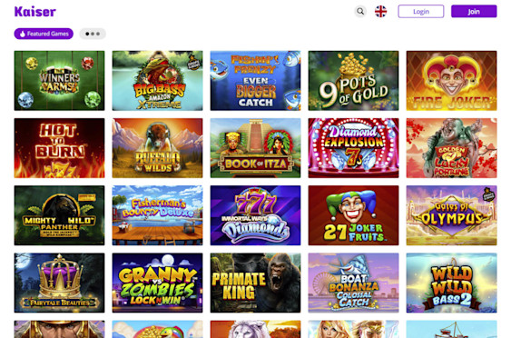Select Granny vs Zombies Lock n Win
511x338 pixels.
click(x=157, y=283)
